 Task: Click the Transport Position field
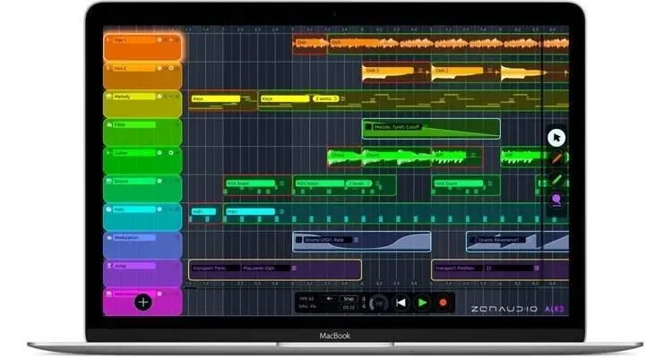[x=458, y=268]
